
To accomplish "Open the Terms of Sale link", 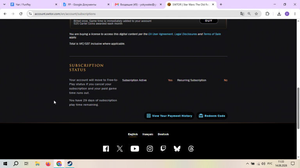I will pyautogui.click(x=212, y=34).
